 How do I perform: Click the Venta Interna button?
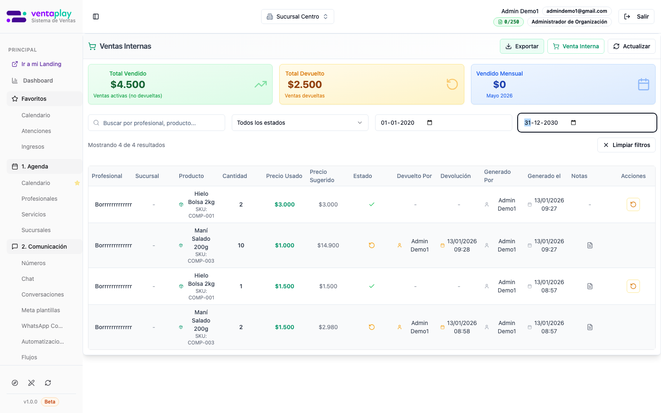tap(576, 46)
